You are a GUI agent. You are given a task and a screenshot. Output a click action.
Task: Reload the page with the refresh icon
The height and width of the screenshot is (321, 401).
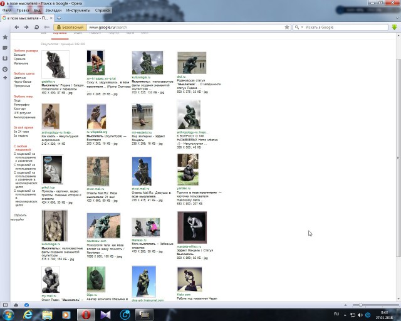point(36,27)
